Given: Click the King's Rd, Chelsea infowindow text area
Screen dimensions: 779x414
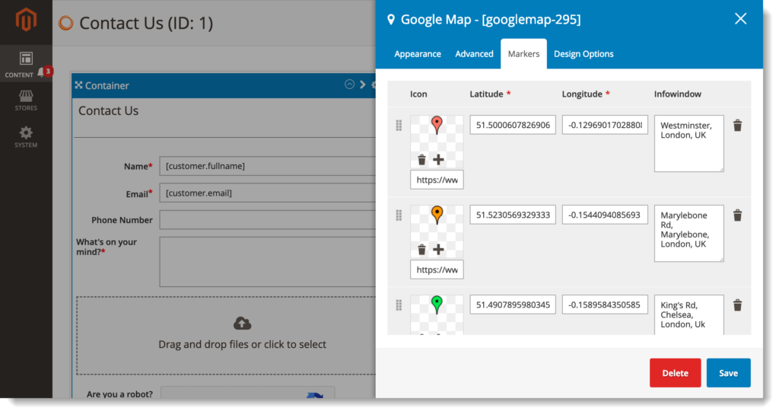Looking at the screenshot, I should point(688,315).
